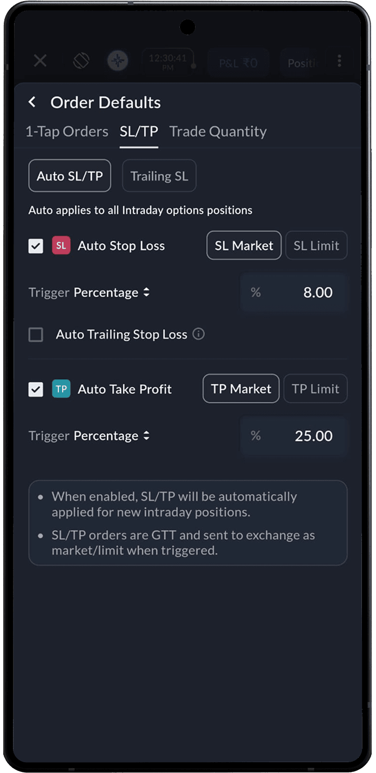Tap the round compass-style icon in top bar
This screenshot has width=376, height=773.
[x=117, y=61]
